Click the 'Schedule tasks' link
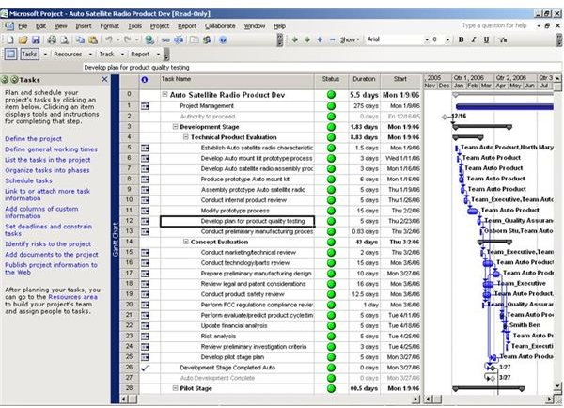The image size is (564, 408). tap(28, 181)
